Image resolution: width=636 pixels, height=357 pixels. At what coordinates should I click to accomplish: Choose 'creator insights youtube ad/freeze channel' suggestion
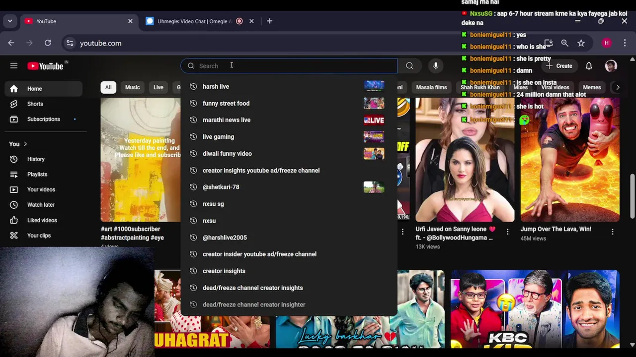click(x=289, y=171)
